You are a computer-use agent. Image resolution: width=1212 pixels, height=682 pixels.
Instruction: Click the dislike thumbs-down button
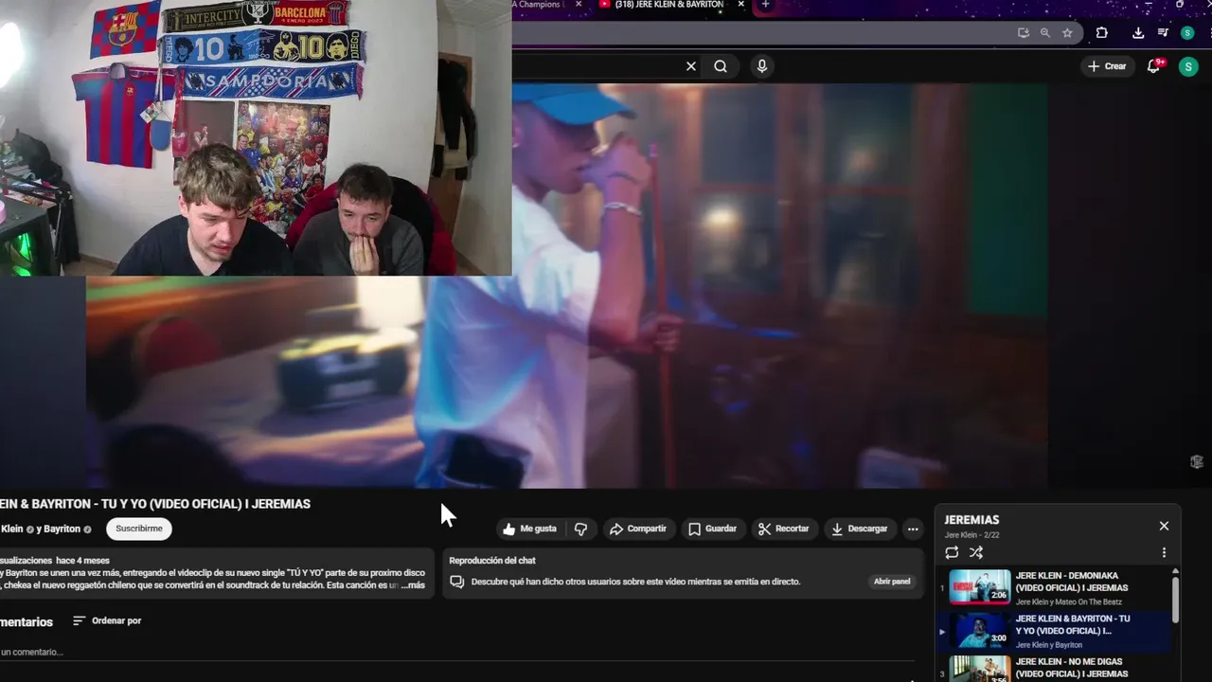pos(581,529)
